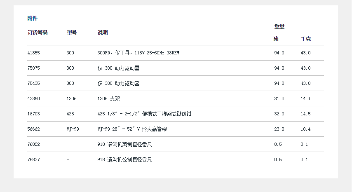
Task: Select order number 75435
Action: [34, 83]
